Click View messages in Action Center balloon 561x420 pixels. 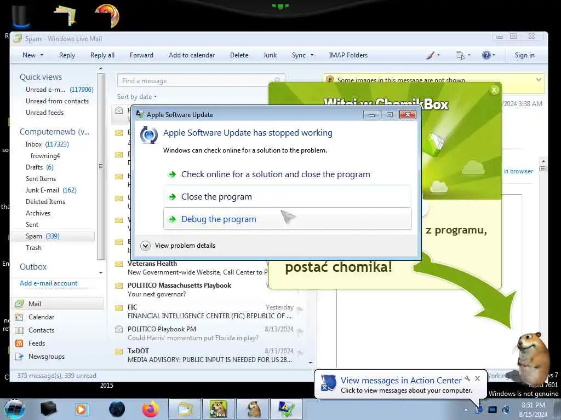tap(400, 381)
